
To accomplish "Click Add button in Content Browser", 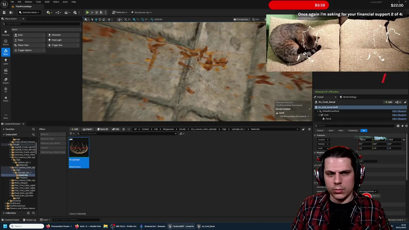I will pos(74,129).
